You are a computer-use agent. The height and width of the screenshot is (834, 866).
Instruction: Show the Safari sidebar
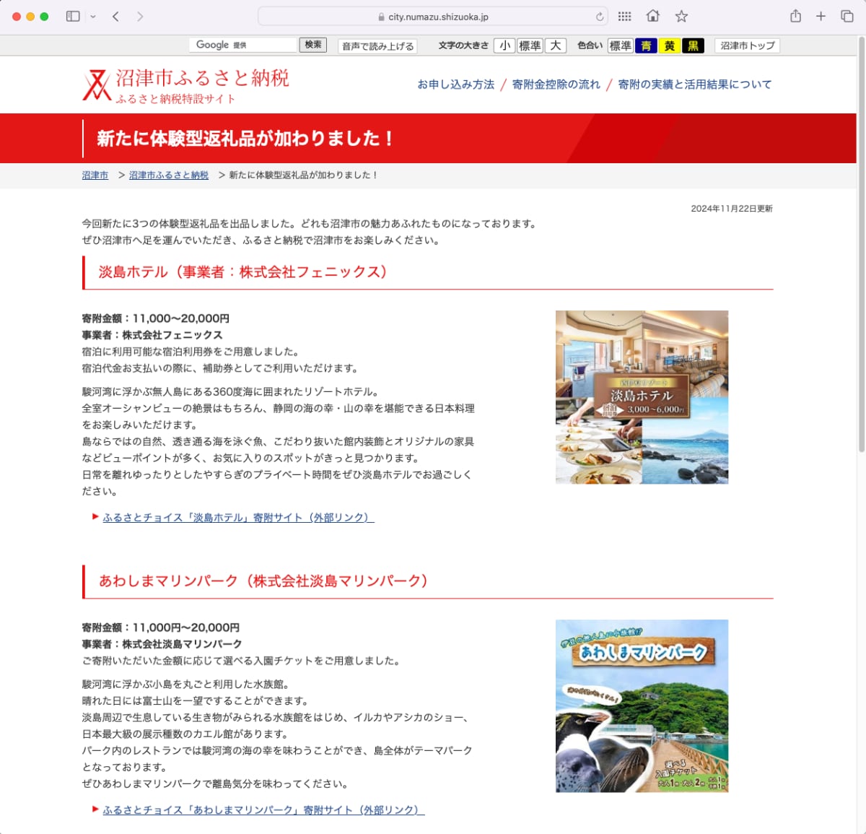tap(72, 15)
